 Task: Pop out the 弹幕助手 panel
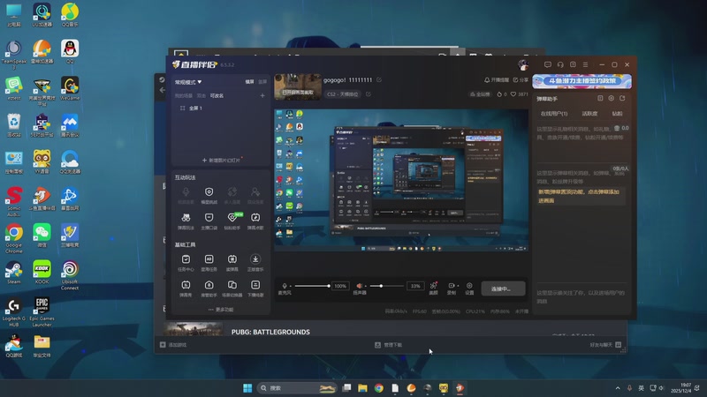pyautogui.click(x=623, y=98)
